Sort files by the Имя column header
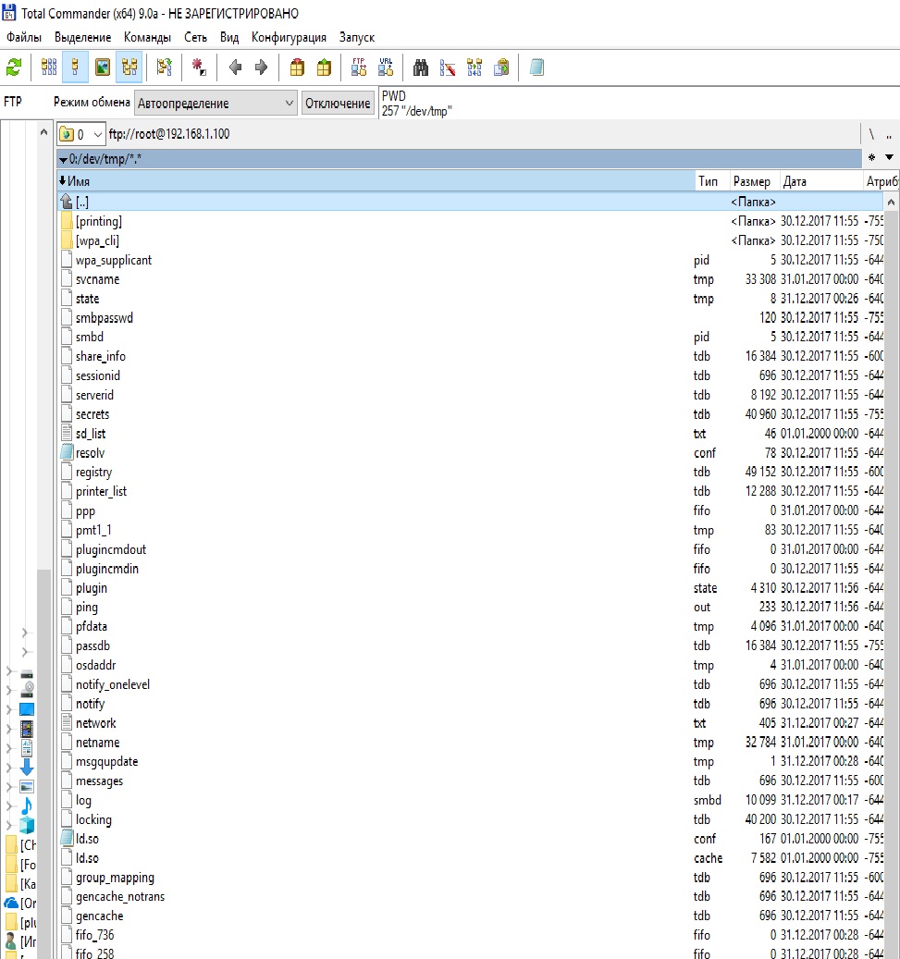900x959 pixels. point(375,181)
